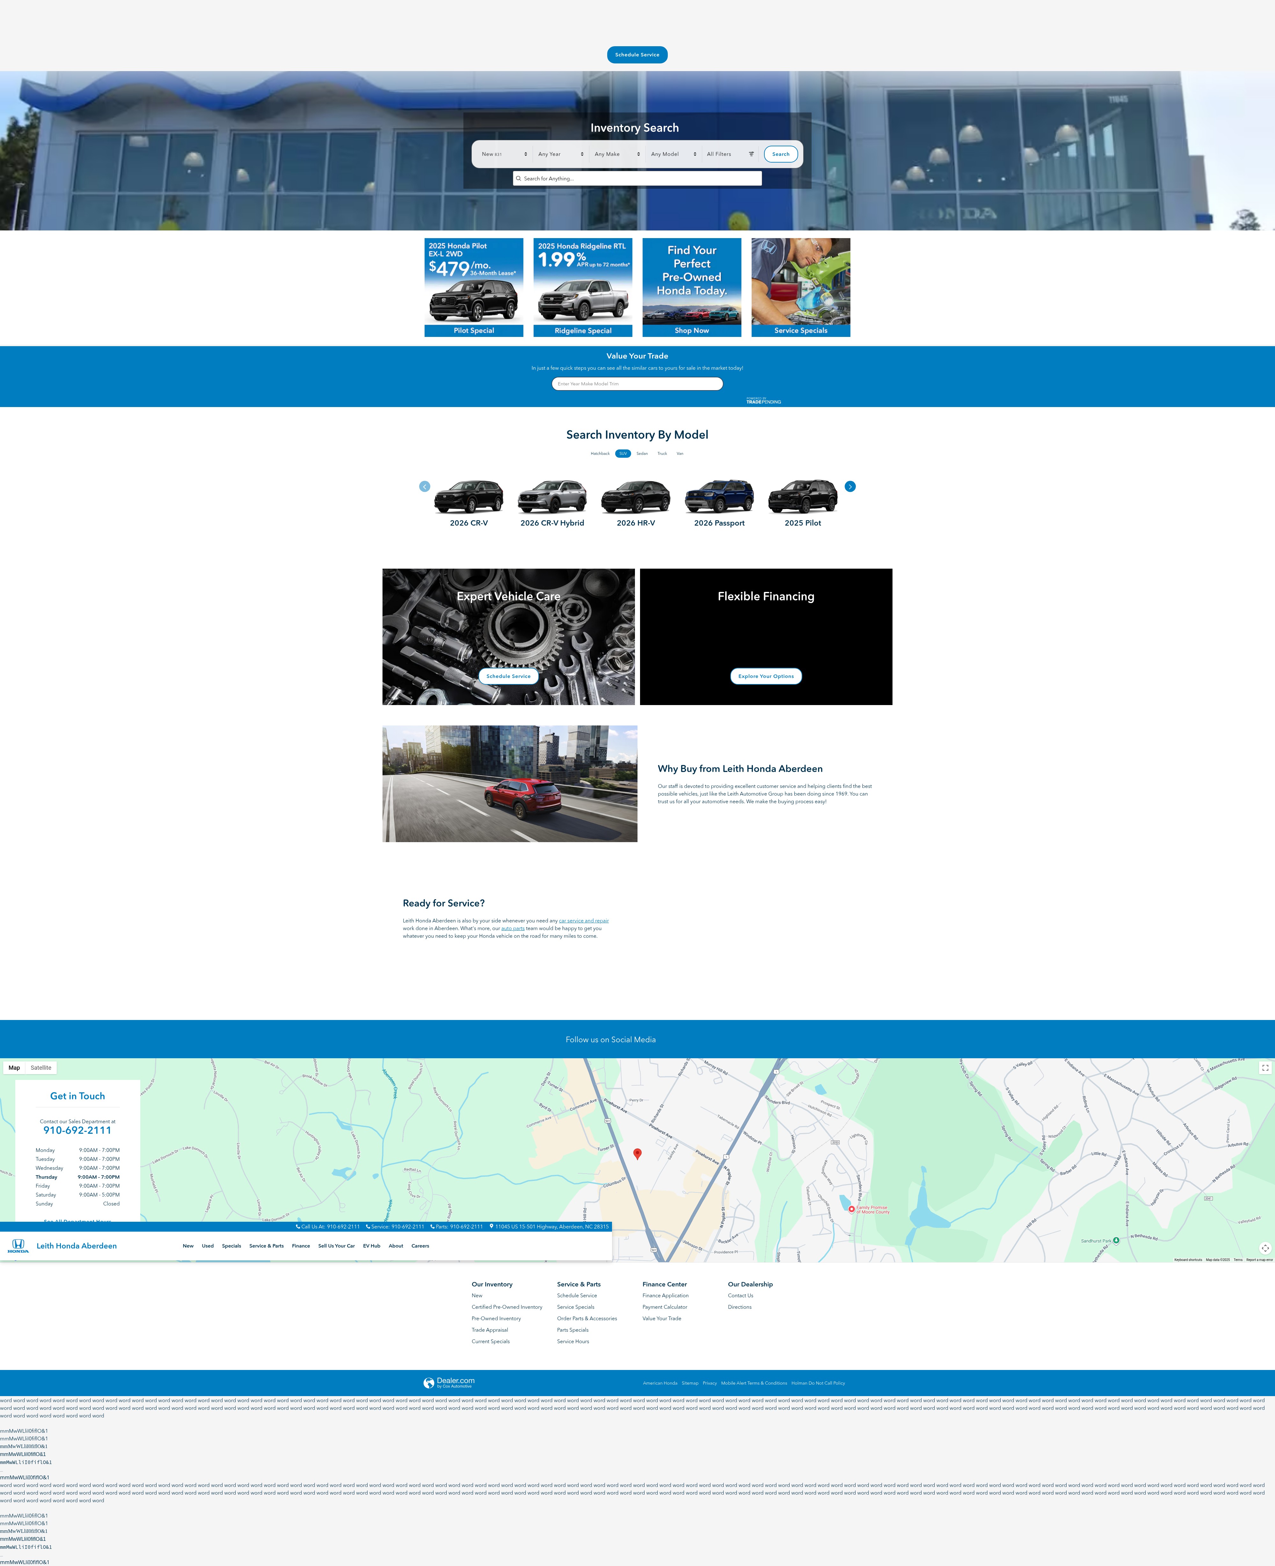Select the Van body style filter
Image resolution: width=1275 pixels, height=1566 pixels.
click(680, 453)
